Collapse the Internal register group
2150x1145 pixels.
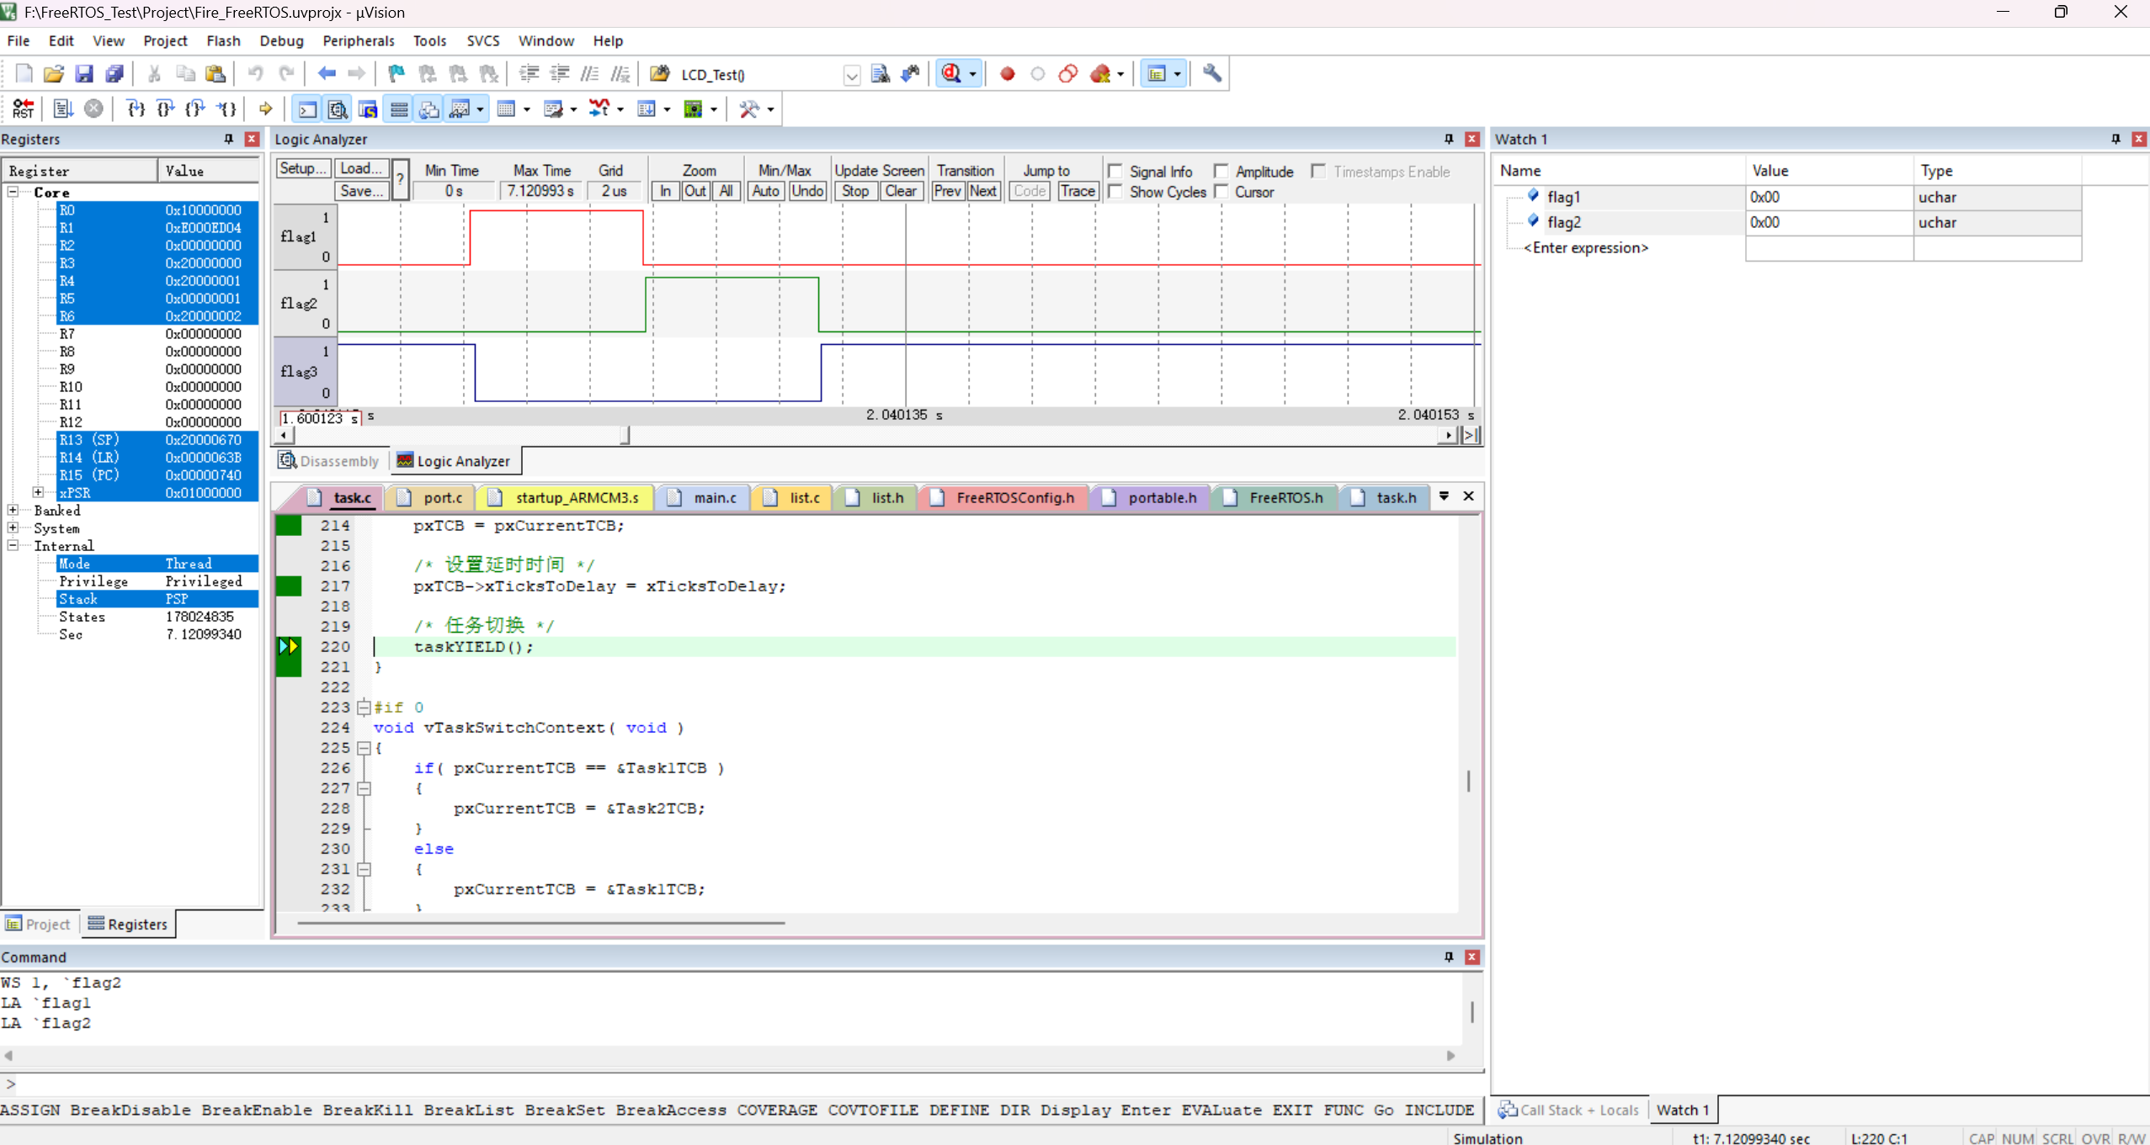click(13, 545)
